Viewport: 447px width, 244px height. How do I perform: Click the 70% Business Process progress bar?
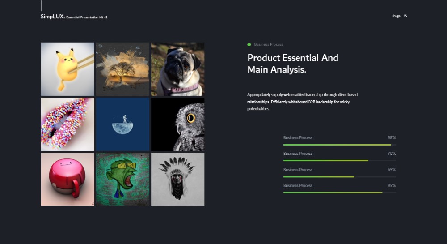click(x=340, y=161)
